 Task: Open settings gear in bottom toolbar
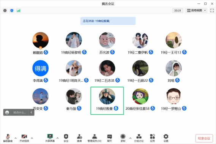point(166,136)
